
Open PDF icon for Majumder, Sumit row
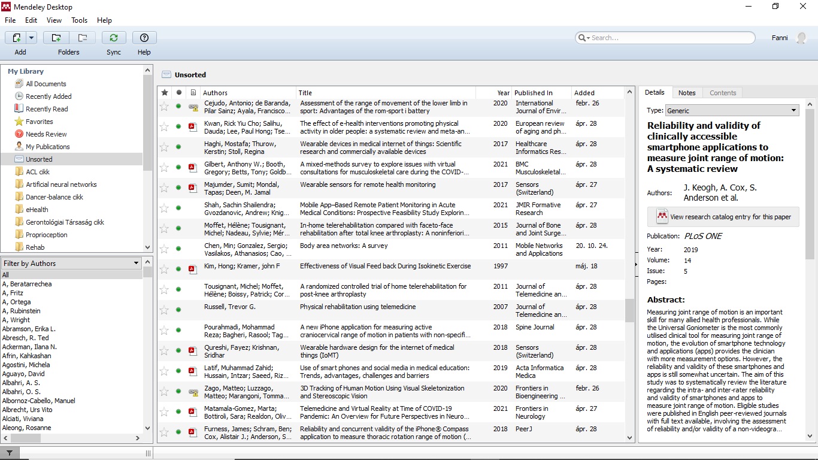(x=193, y=188)
